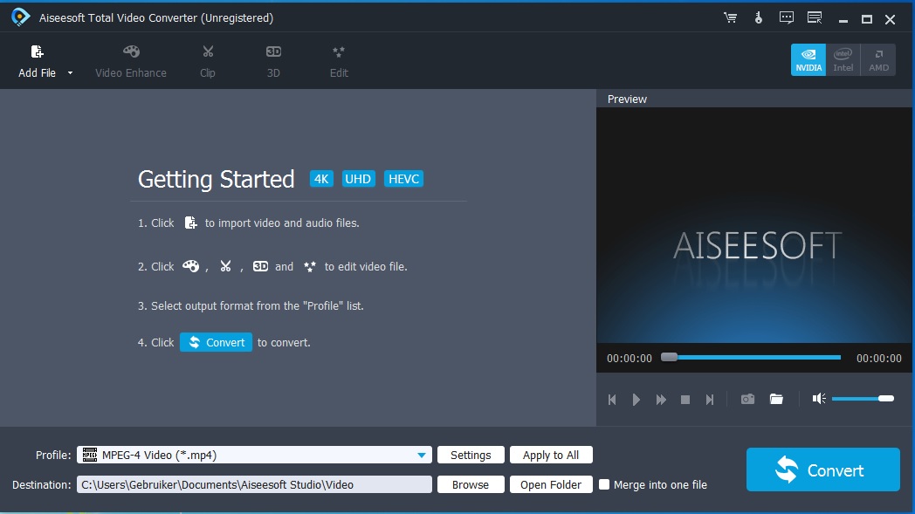This screenshot has width=915, height=514.
Task: Stop the preview playback
Action: click(685, 400)
